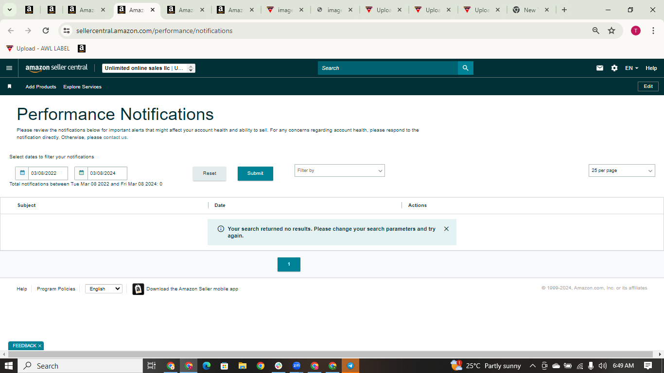Go to page 1 of results

click(289, 264)
